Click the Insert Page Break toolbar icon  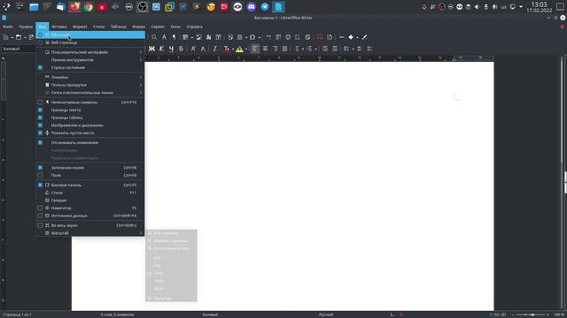point(230,37)
